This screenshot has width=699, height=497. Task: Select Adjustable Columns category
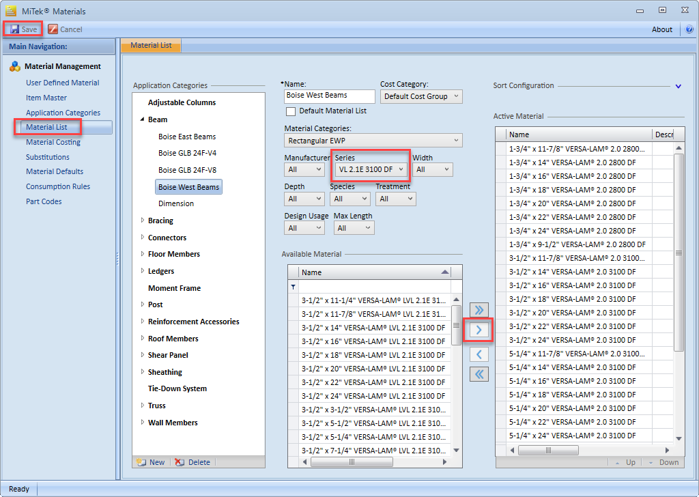click(182, 102)
